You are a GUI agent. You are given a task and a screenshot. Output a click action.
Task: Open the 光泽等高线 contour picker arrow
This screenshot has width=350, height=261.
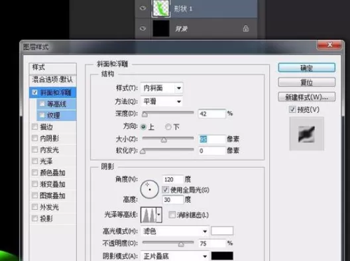(159, 215)
